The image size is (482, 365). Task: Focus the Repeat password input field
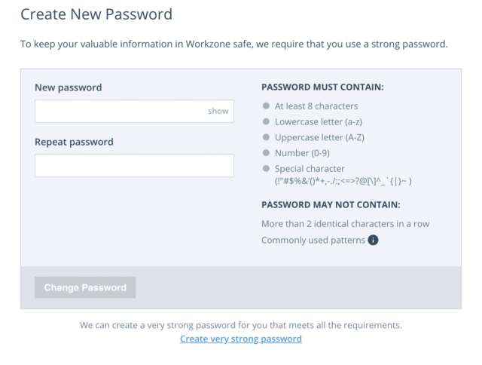point(134,166)
